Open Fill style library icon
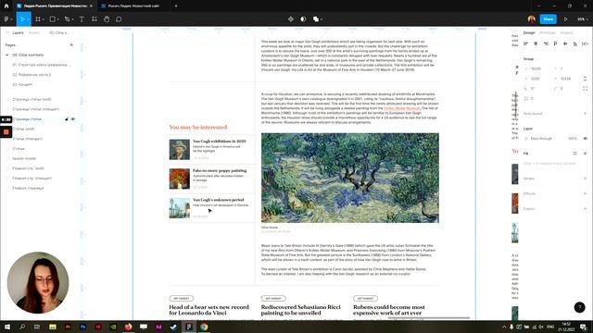 click(574, 154)
